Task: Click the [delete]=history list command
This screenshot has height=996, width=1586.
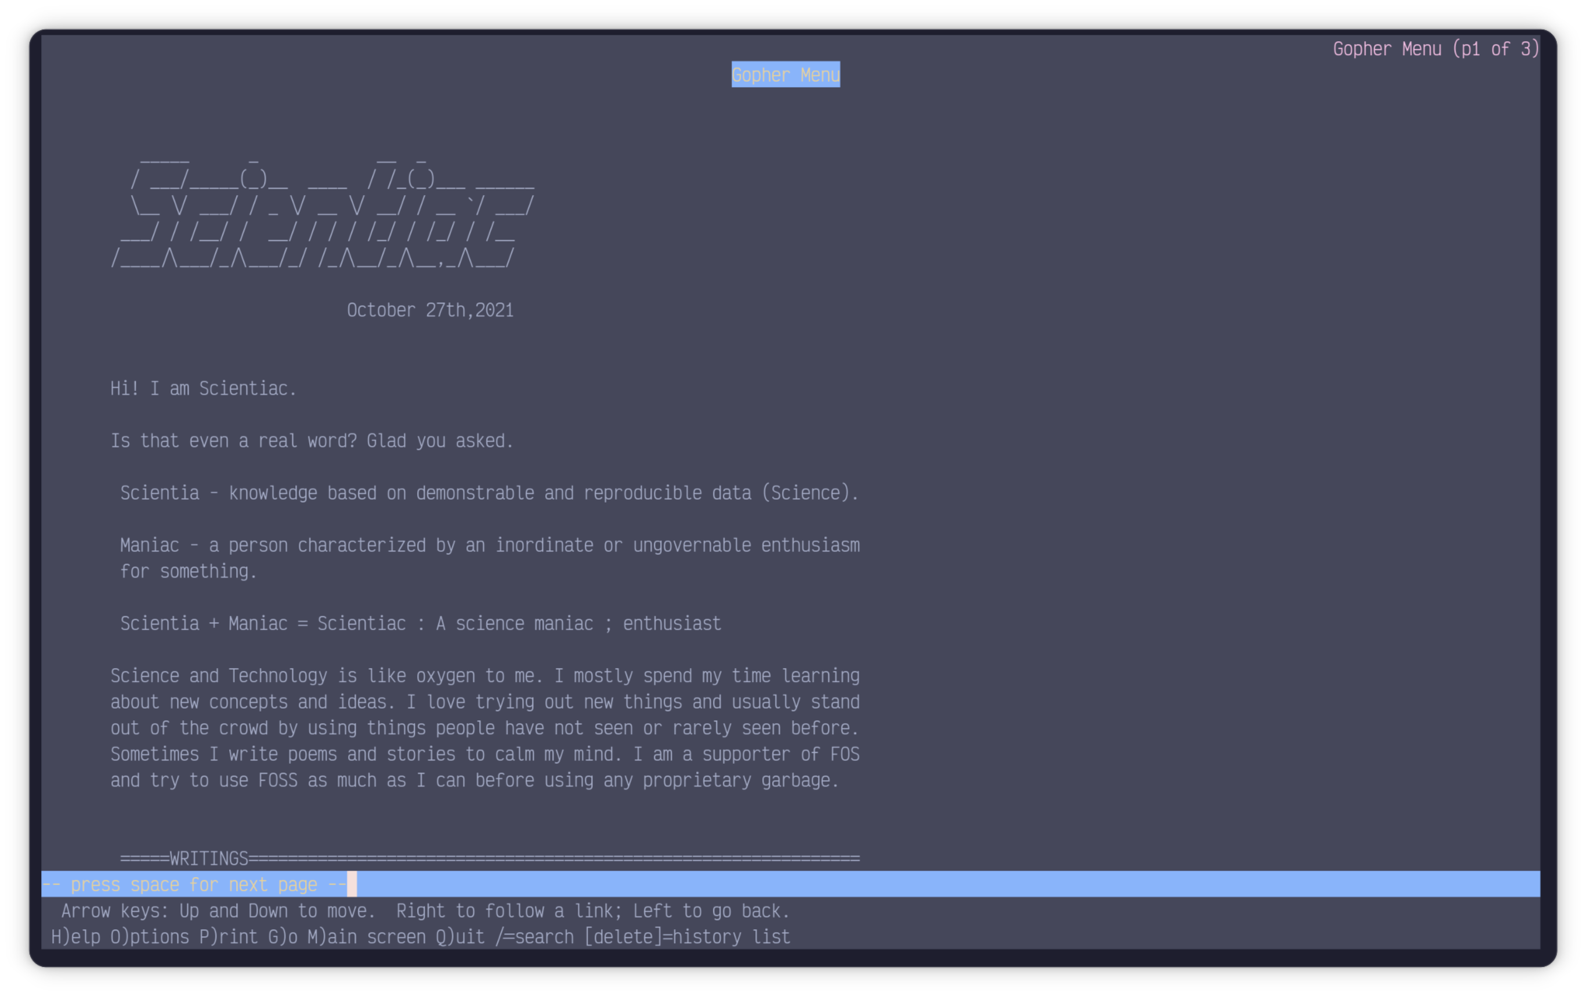Action: [687, 937]
